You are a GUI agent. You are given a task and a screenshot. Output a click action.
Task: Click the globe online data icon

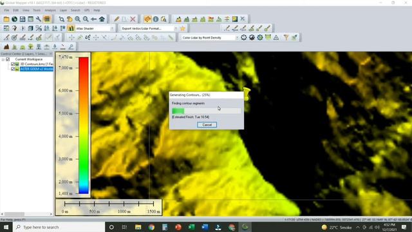point(14,19)
